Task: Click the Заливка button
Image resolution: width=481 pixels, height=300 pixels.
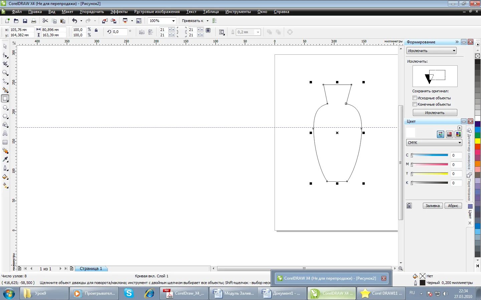Action: 433,206
